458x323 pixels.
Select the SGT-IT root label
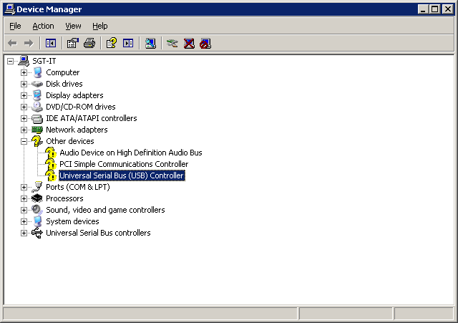44,61
